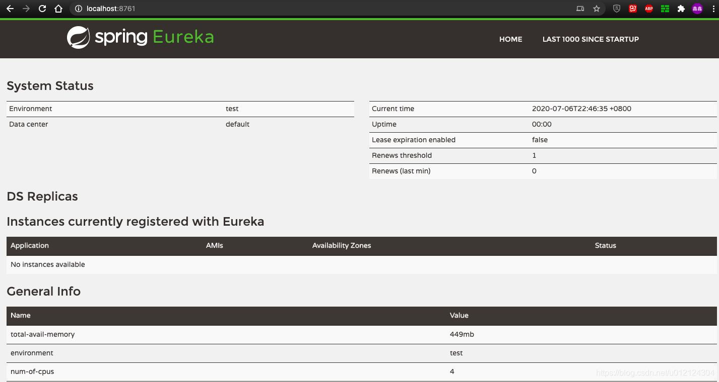Open the Chrome three-dot menu
719x382 pixels.
point(713,9)
